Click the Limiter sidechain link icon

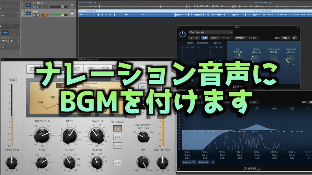(x=295, y=38)
